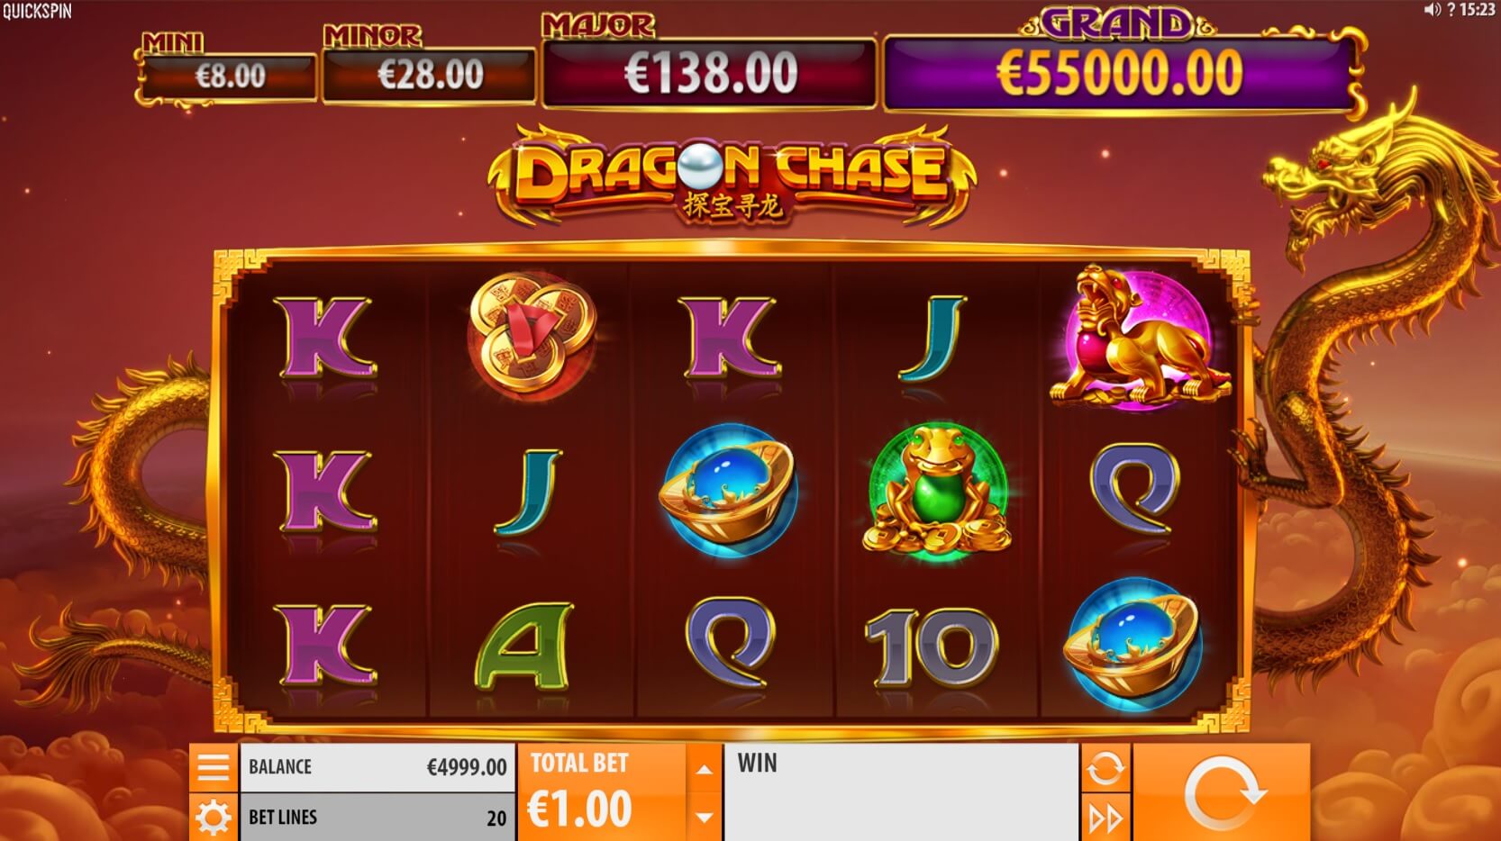The height and width of the screenshot is (841, 1501).
Task: Click the blue gem ingot in middle reel
Action: point(728,491)
